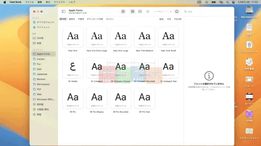Select the ダウンロード可能 filter tab

pyautogui.click(x=95, y=19)
